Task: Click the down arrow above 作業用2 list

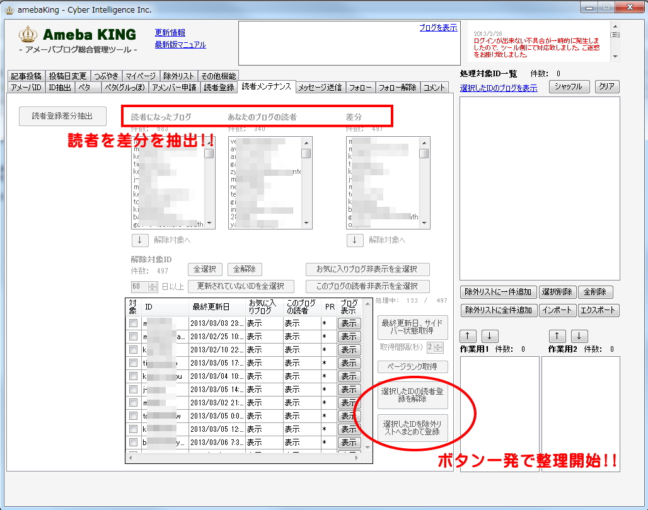Action: pos(580,336)
